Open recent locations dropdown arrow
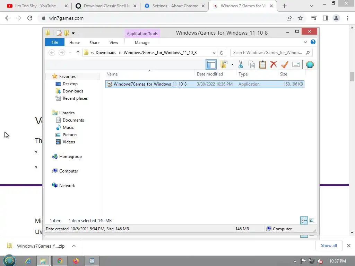Image resolution: width=355 pixels, height=266 pixels. click(x=70, y=53)
